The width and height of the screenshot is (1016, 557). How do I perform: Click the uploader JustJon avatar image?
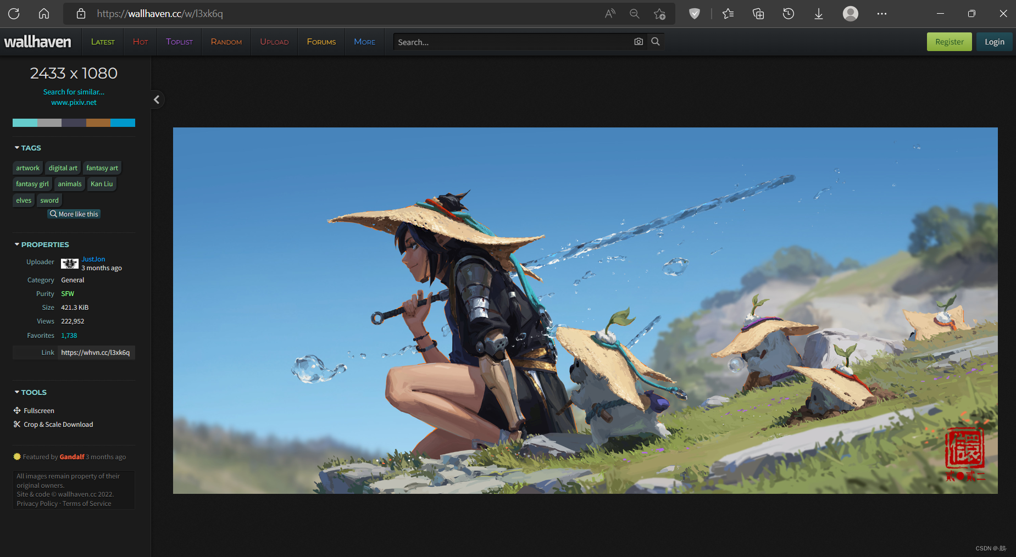tap(70, 264)
